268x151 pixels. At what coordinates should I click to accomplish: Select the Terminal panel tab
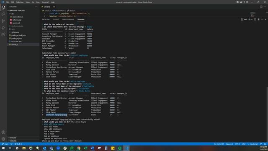pyautogui.click(x=81, y=20)
